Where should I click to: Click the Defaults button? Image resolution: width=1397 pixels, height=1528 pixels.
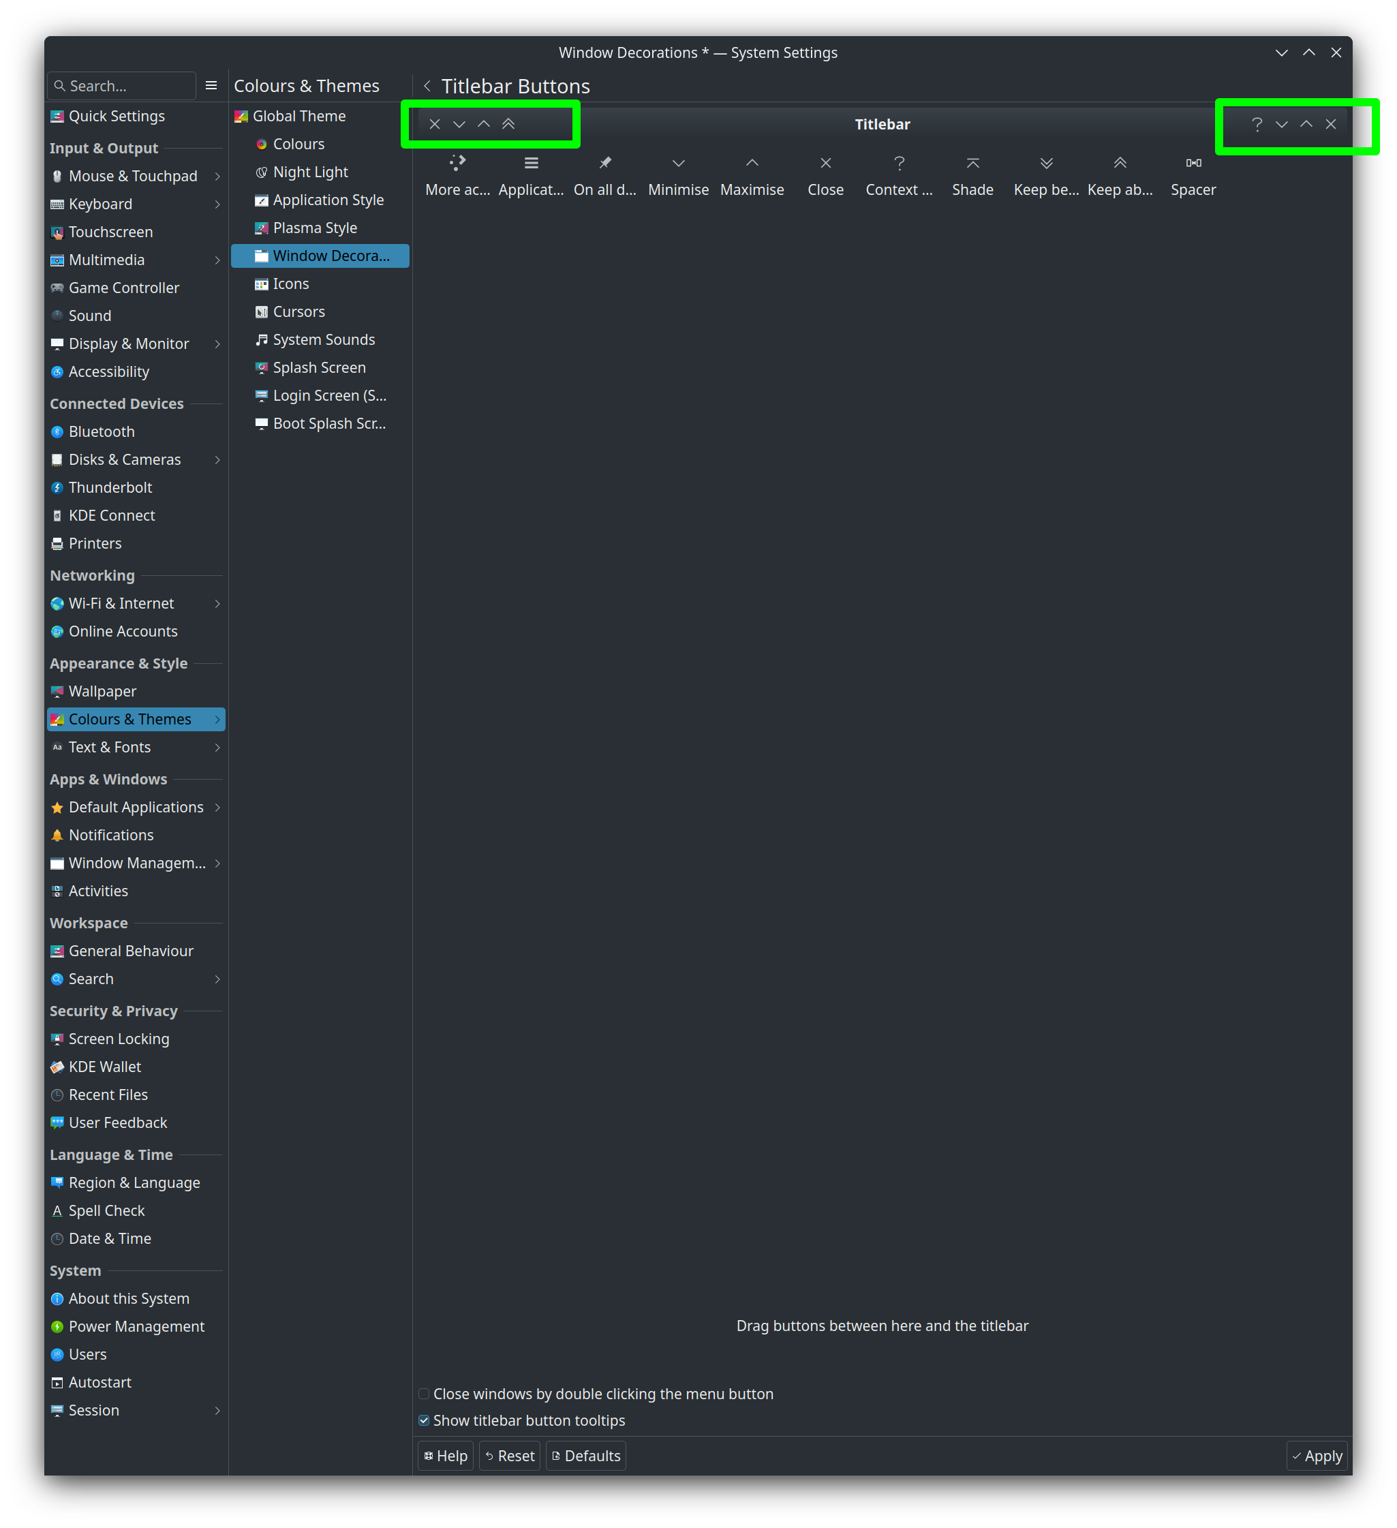(x=586, y=1456)
